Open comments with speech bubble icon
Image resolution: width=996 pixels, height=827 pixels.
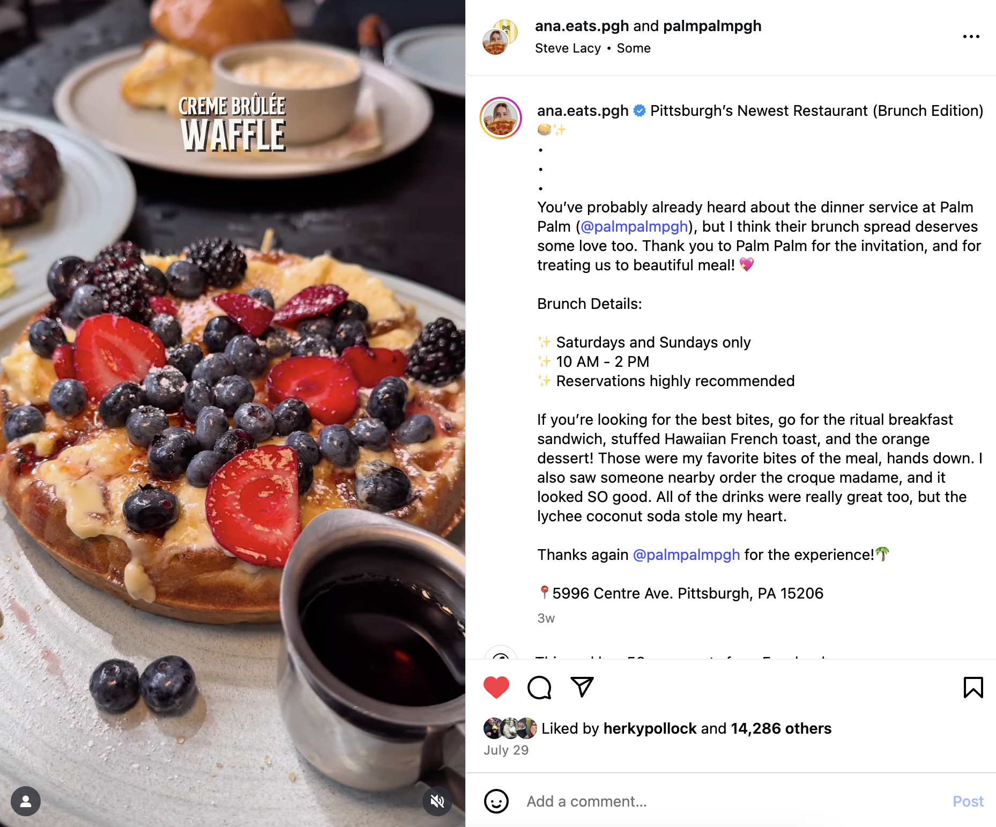(539, 688)
